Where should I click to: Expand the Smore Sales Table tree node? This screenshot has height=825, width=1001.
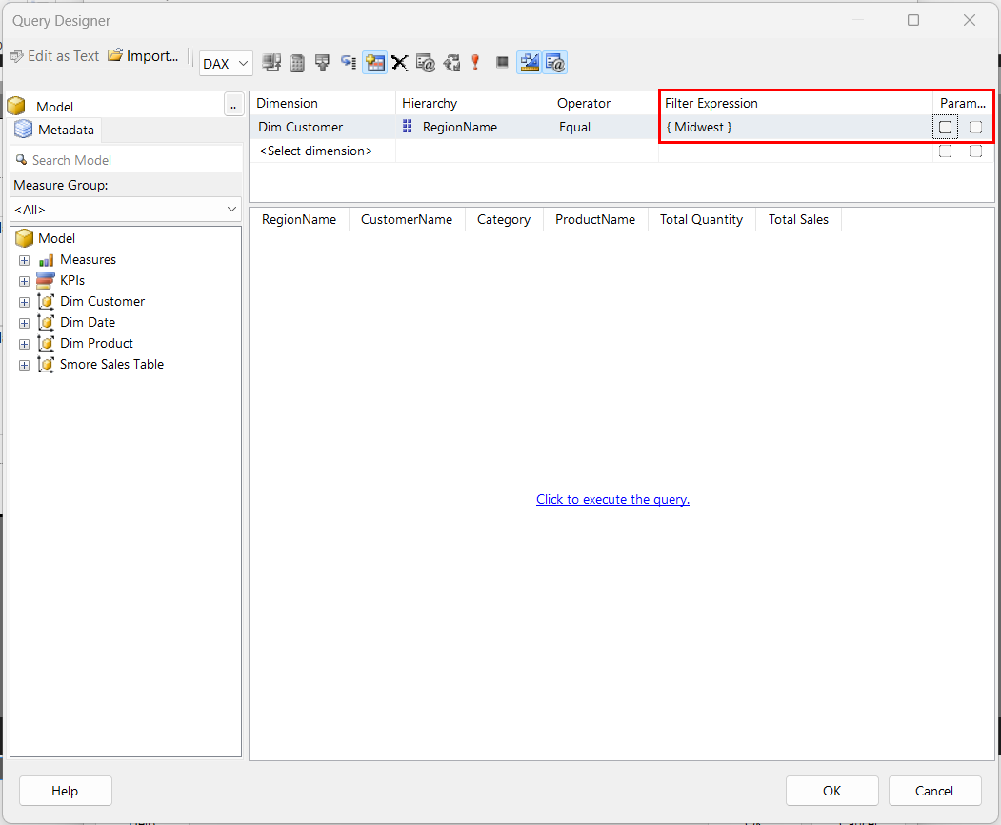24,366
